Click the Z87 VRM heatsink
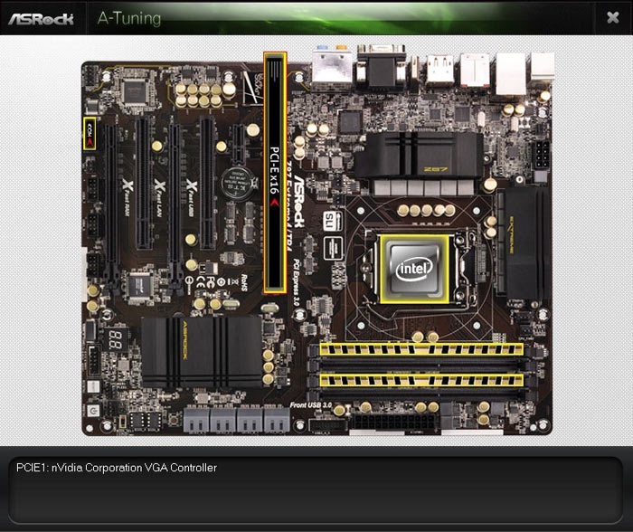Viewport: 633px width, 532px height. pos(420,156)
